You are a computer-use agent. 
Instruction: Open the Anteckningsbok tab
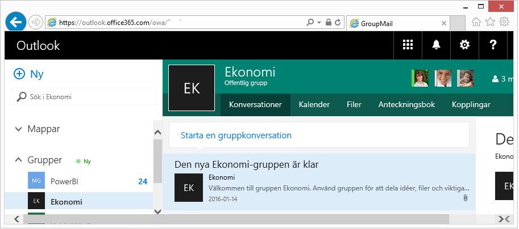[x=406, y=105]
